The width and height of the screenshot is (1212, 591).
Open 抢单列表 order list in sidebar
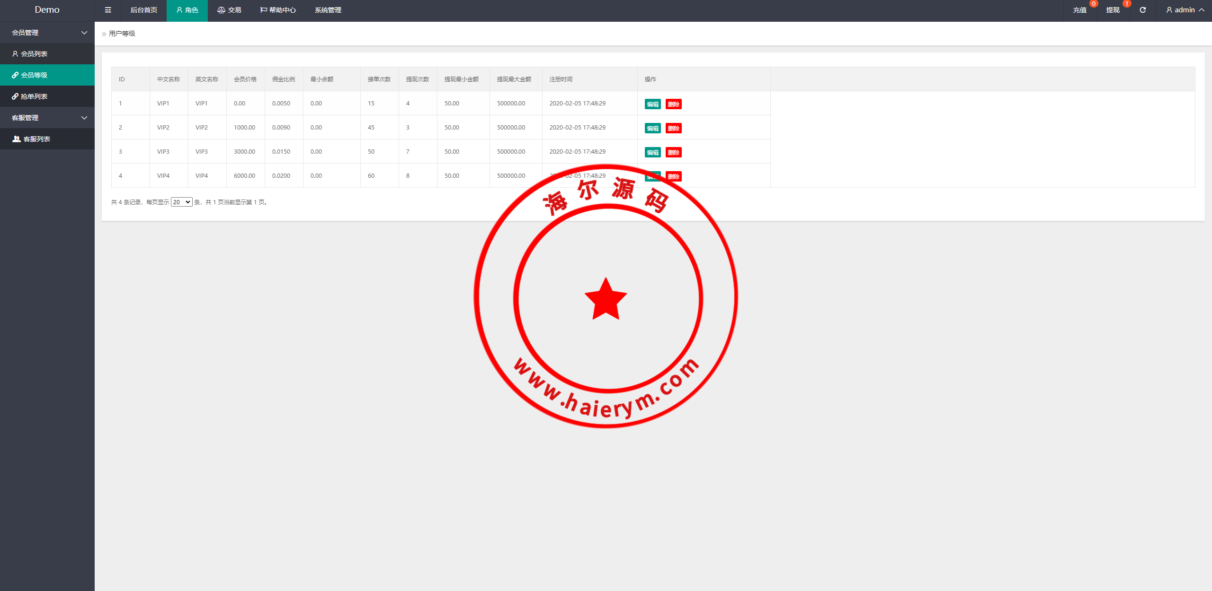[x=34, y=96]
